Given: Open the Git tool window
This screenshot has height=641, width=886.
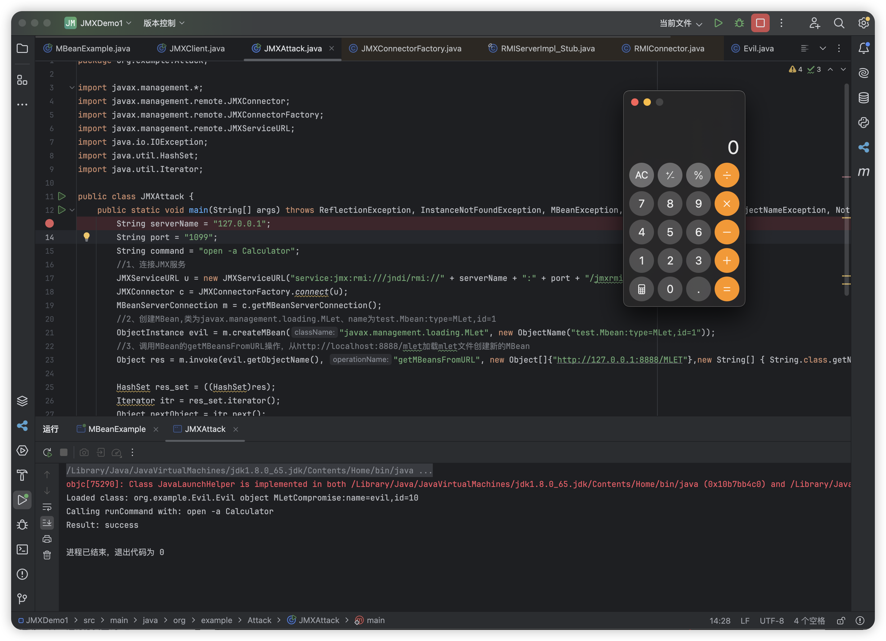Looking at the screenshot, I should click(22, 599).
